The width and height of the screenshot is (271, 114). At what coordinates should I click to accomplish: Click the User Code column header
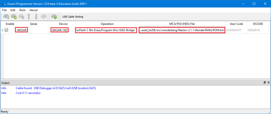236,24
